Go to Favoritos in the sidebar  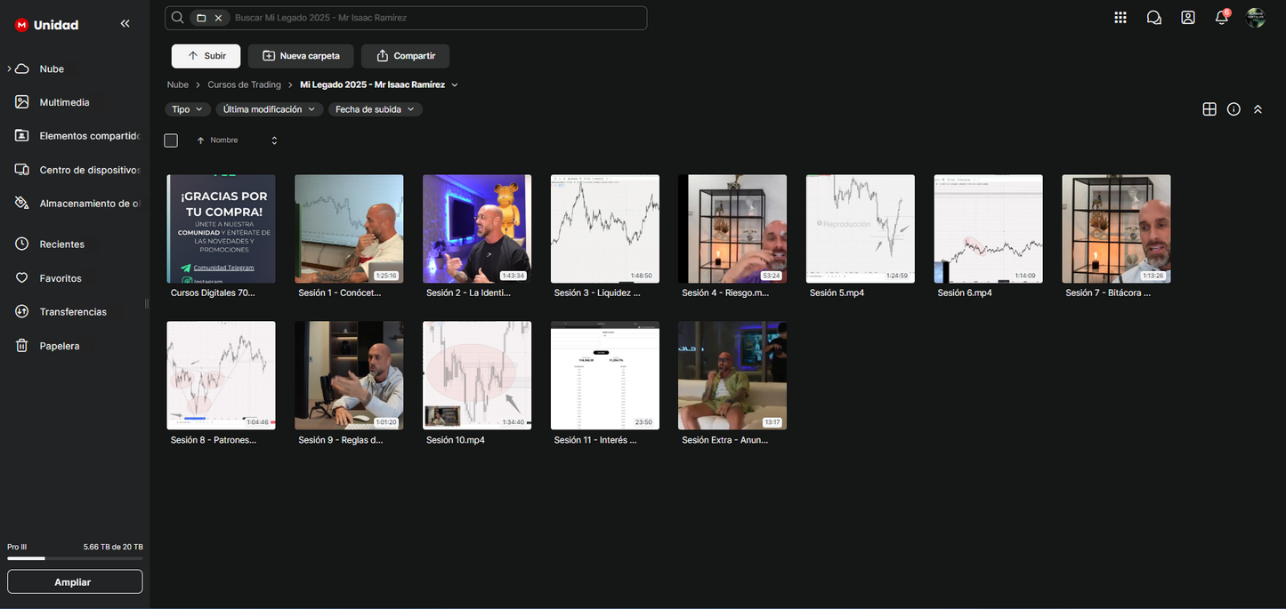[61, 278]
